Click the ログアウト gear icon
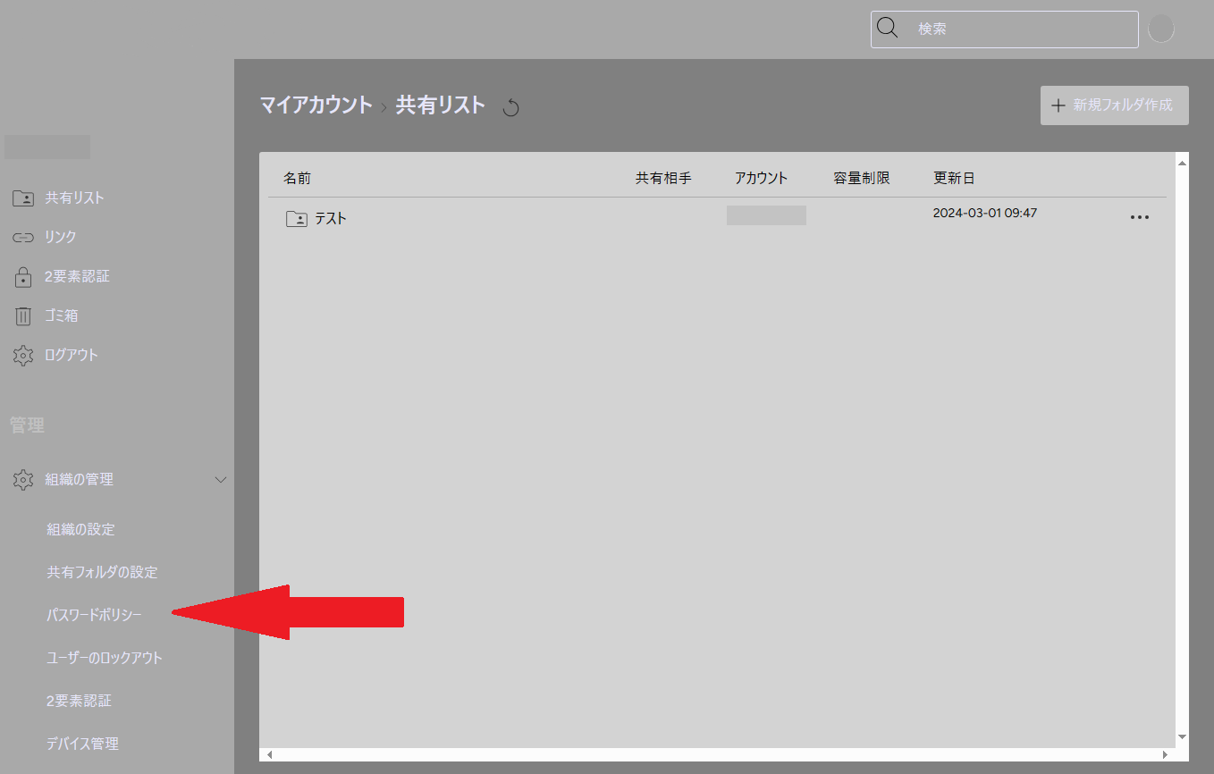The height and width of the screenshot is (774, 1214). point(23,355)
